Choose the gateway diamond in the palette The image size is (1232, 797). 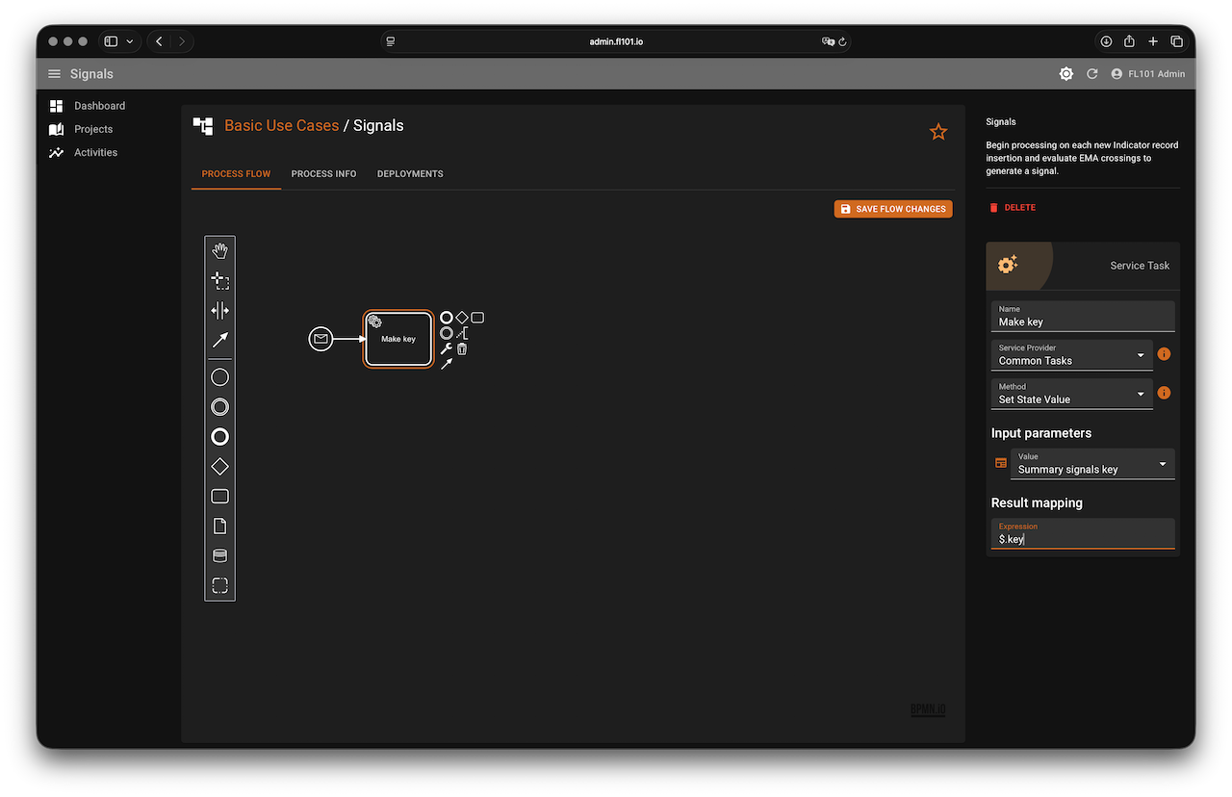coord(219,467)
